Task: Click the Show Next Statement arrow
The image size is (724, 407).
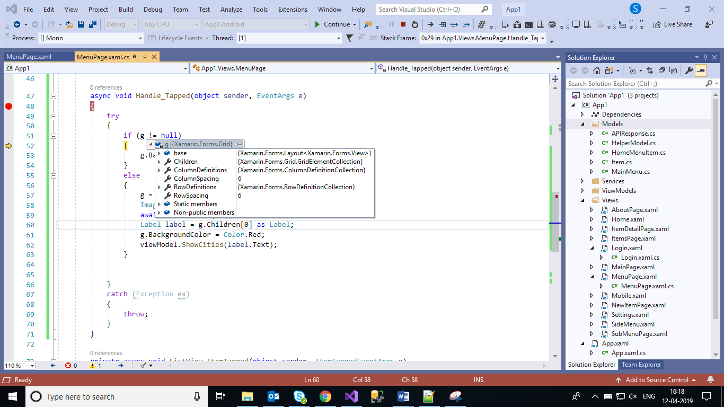Action: tap(430, 24)
